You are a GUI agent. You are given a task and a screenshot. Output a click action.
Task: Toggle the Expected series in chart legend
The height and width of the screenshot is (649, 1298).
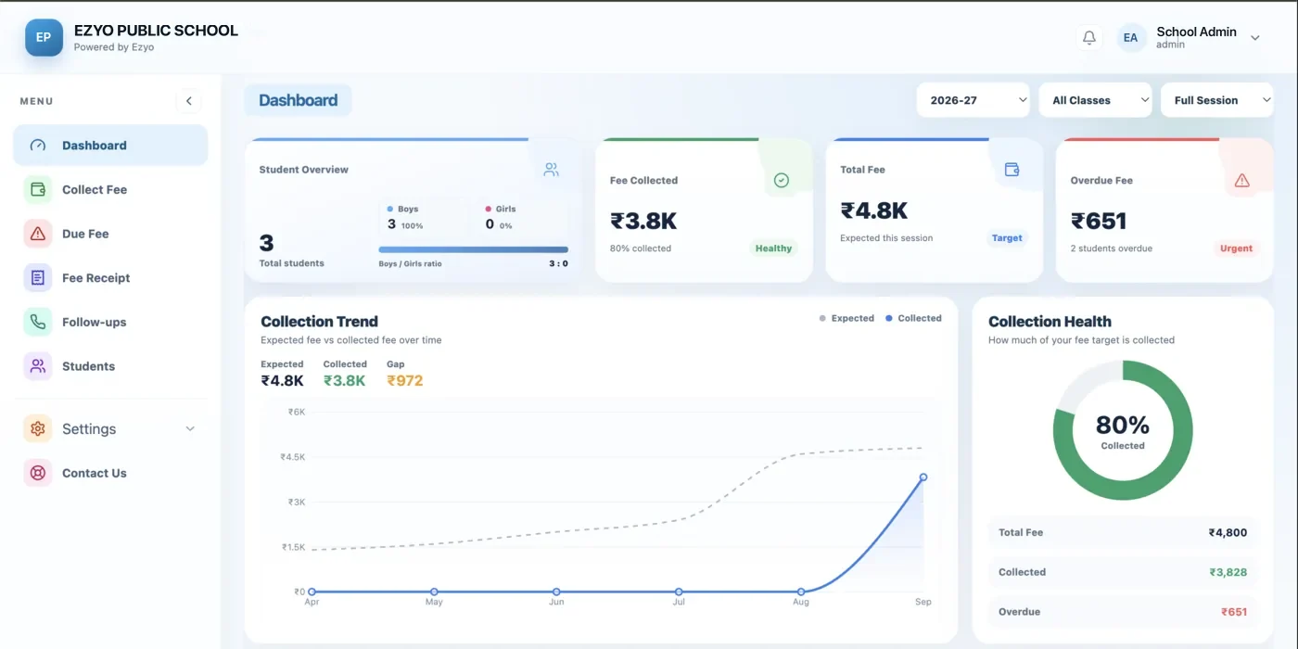coord(846,318)
